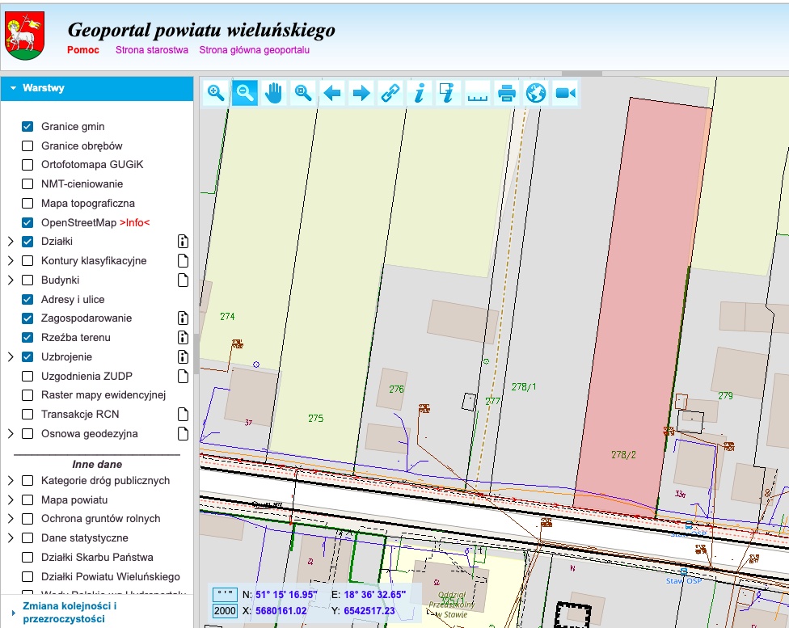Activate the pan hand tool
This screenshot has height=628, width=789.
[274, 93]
